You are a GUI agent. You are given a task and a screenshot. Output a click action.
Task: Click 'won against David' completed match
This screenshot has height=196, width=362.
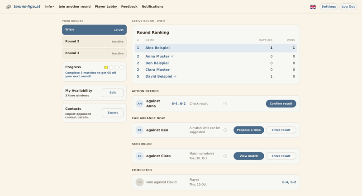point(162,182)
